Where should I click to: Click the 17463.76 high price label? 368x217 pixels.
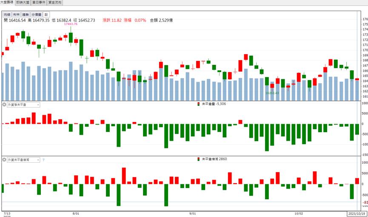point(71,24)
